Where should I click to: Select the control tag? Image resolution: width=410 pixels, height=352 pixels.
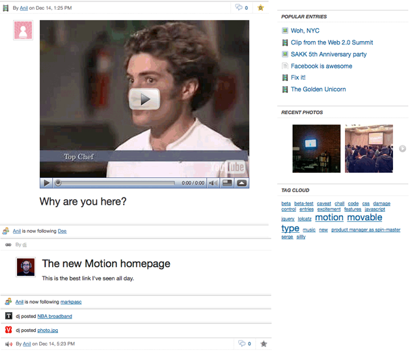click(x=289, y=209)
